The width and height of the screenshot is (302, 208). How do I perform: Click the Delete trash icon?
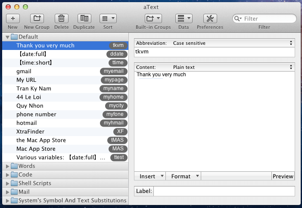(x=62, y=19)
